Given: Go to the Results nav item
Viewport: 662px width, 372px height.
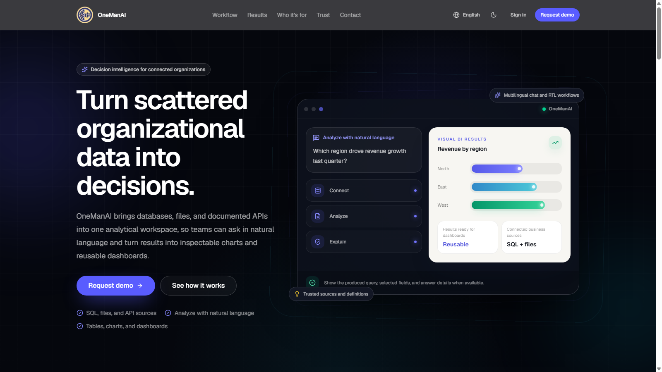Looking at the screenshot, I should (x=257, y=15).
